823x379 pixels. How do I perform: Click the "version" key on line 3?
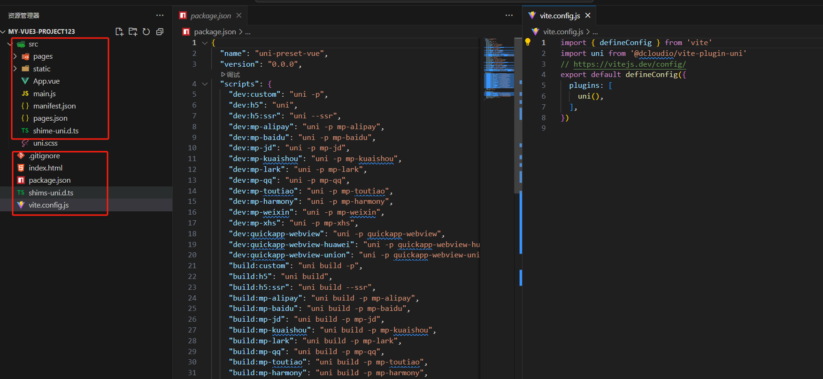(x=239, y=64)
